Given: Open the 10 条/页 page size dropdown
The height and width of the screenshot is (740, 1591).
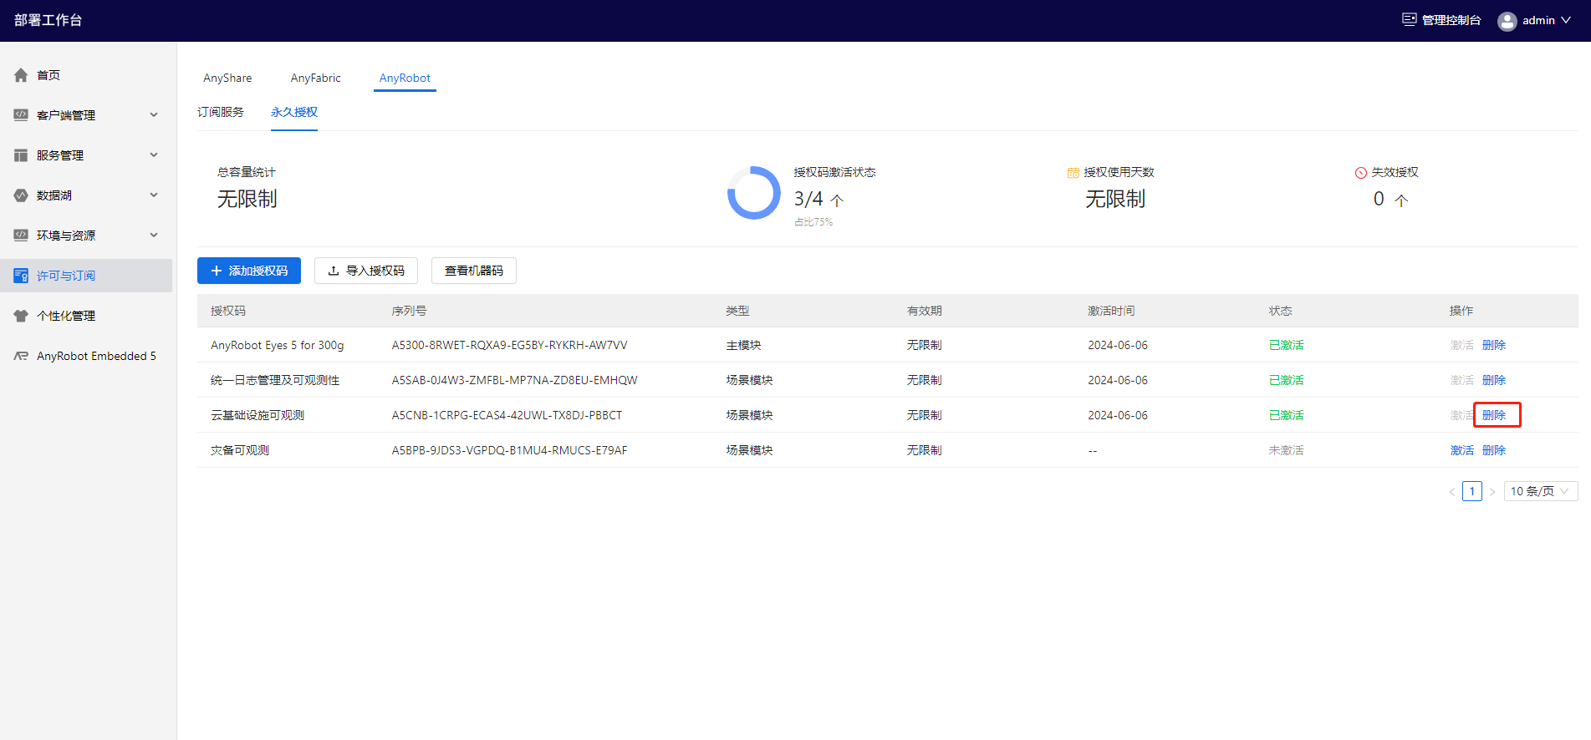Looking at the screenshot, I should [x=1541, y=491].
